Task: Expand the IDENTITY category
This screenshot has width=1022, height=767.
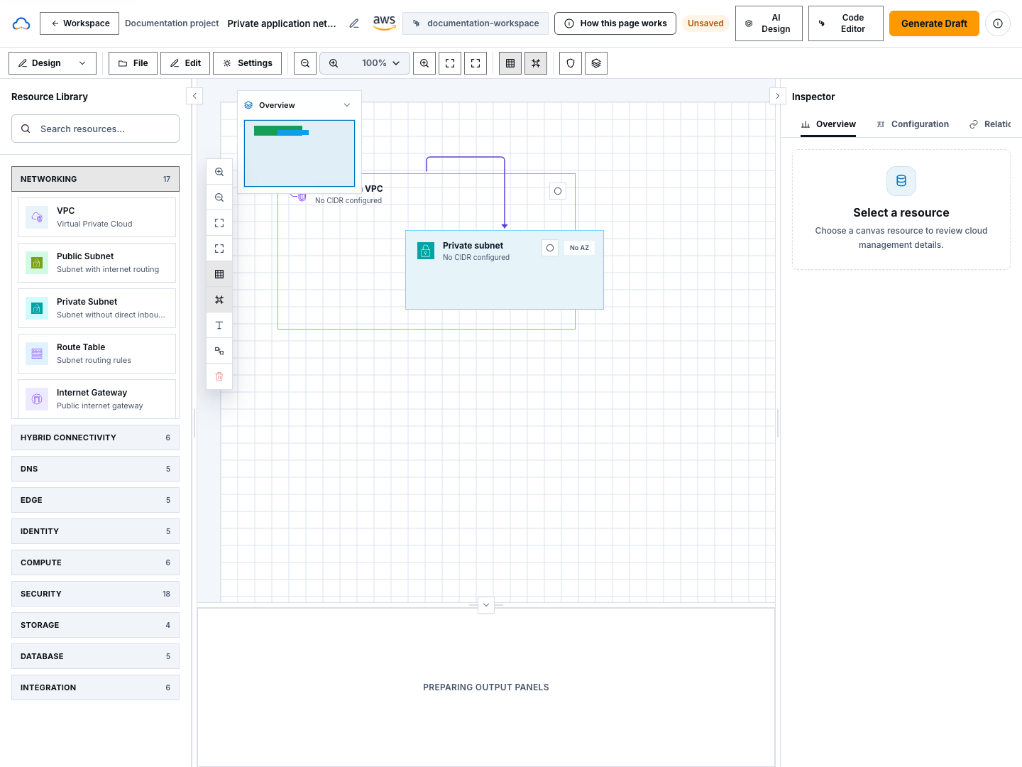Action: tap(95, 531)
